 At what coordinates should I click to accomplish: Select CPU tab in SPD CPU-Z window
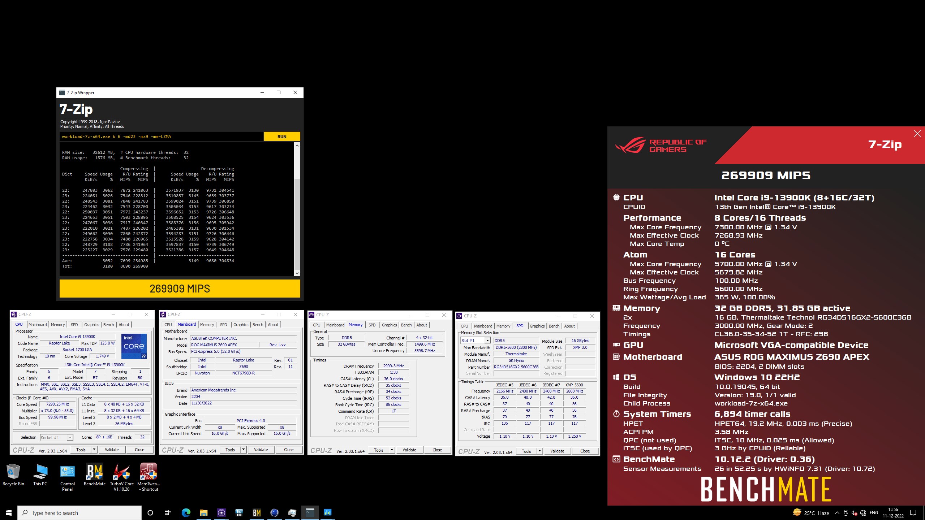[x=464, y=326]
